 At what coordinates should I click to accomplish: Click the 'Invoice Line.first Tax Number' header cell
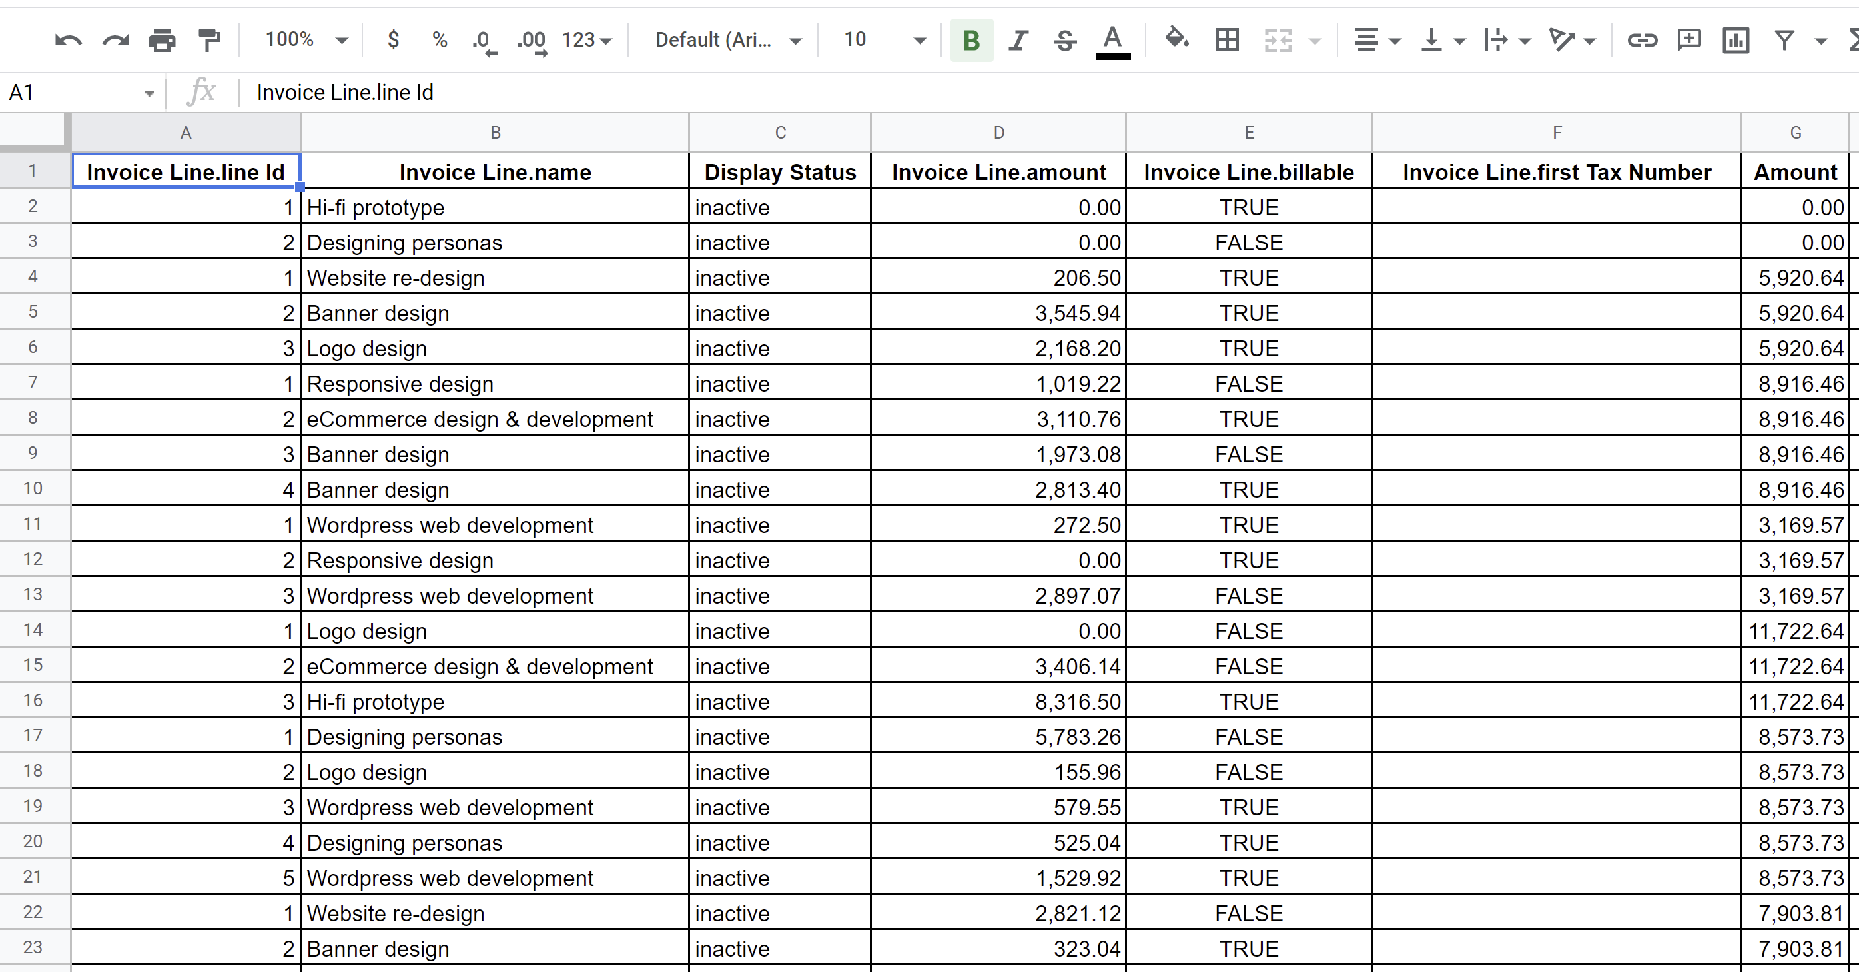pos(1557,171)
